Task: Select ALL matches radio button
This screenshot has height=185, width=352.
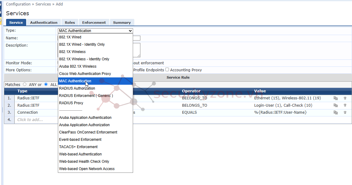Action: click(46, 84)
